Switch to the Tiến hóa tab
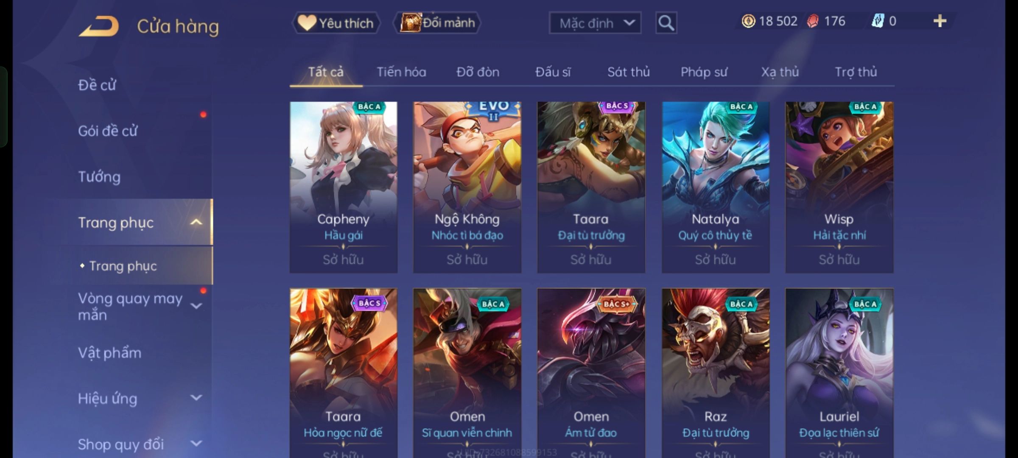The image size is (1018, 458). [401, 72]
